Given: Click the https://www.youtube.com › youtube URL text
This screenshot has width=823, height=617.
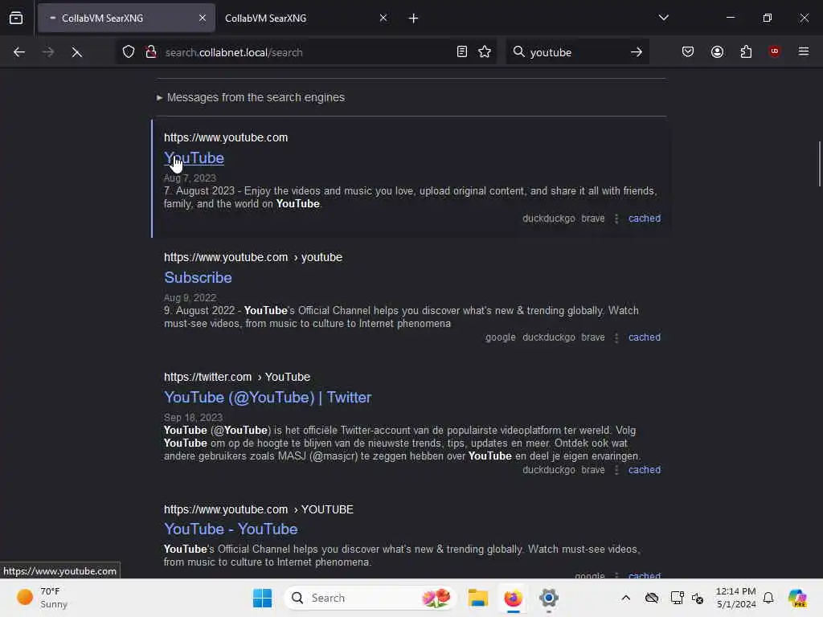Looking at the screenshot, I should 253,257.
